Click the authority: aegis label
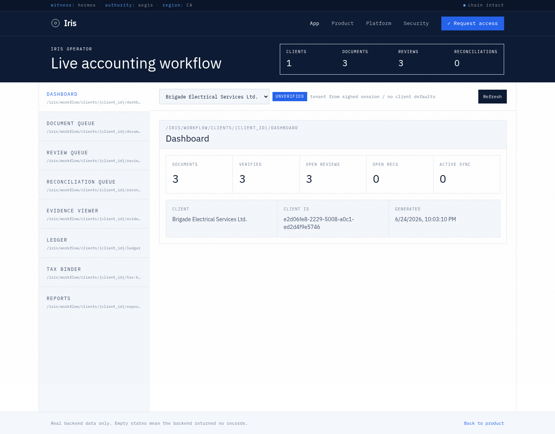Screen dimensions: 555x434 (129, 5)
